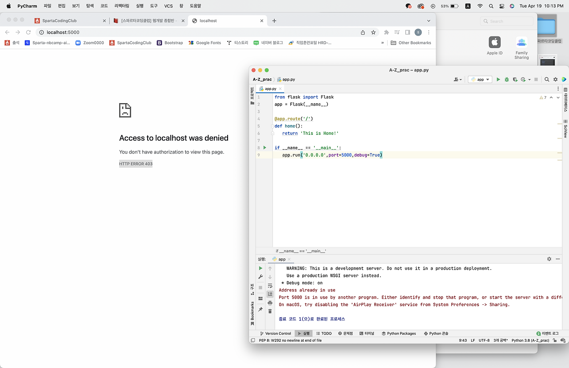
Task: Open PyCharm settings via the gear icon
Action: (x=555, y=79)
